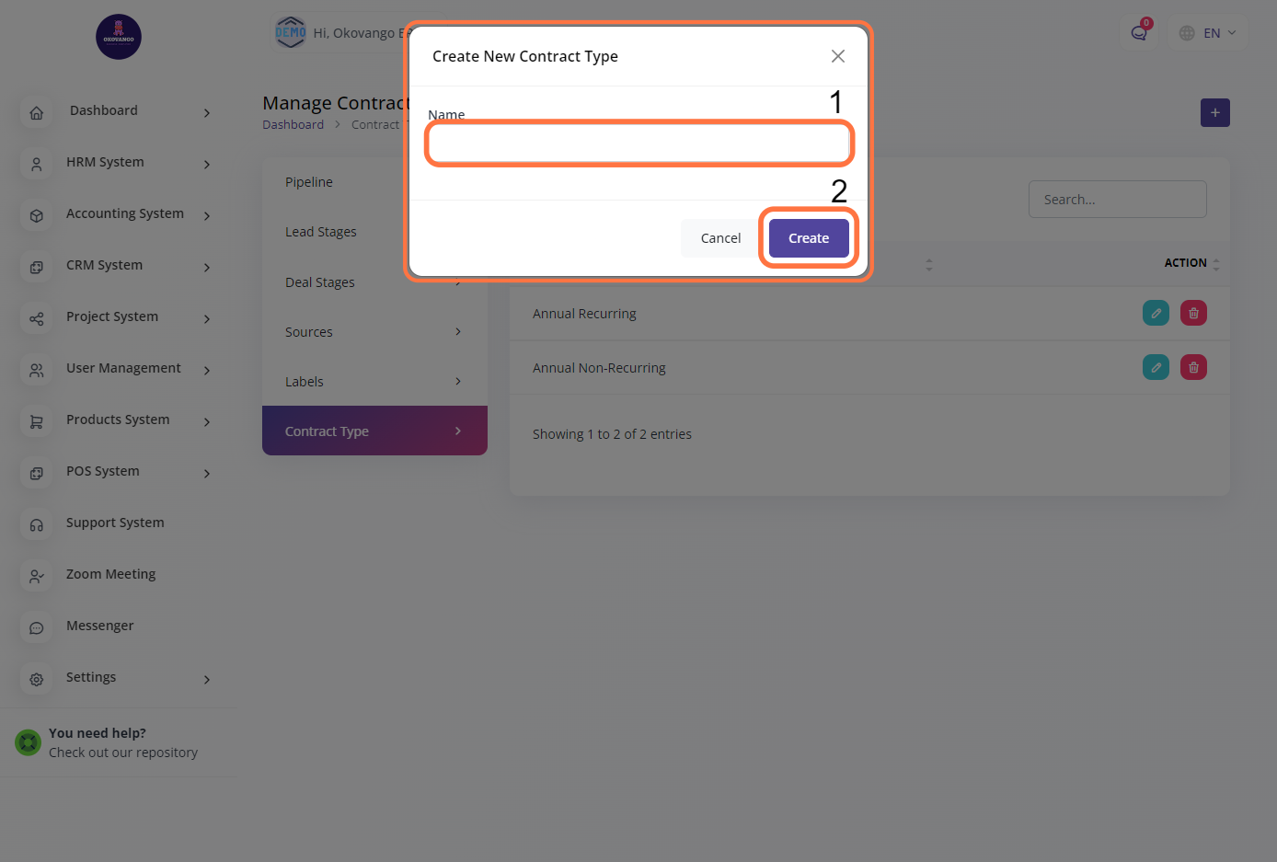
Task: Cancel the Create New Contract Type dialog
Action: pos(720,238)
